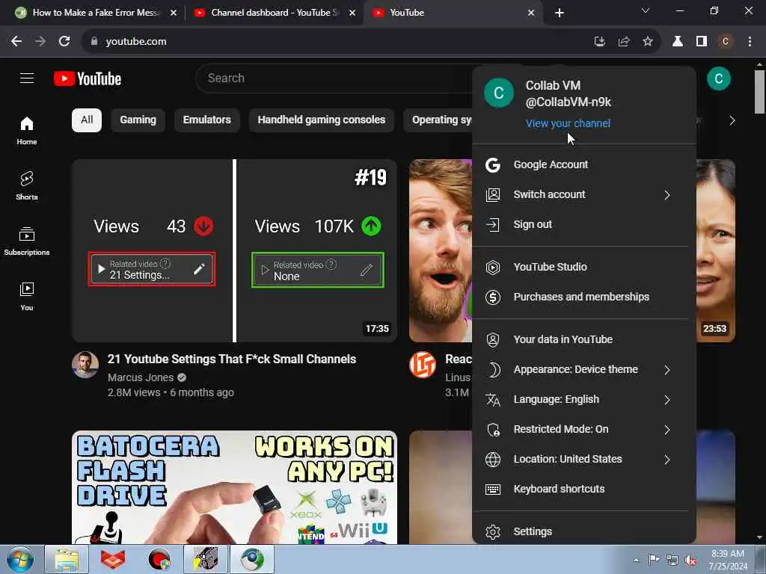Click the taskbar clock showing 8:39 AM
Image resolution: width=766 pixels, height=574 pixels.
(727, 560)
